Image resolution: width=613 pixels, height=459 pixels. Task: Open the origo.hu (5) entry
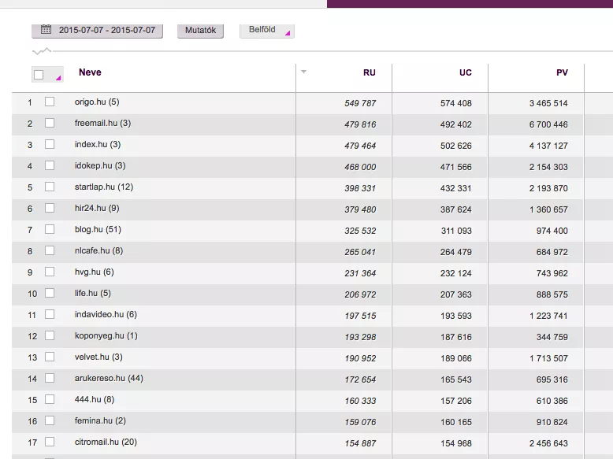tap(97, 102)
